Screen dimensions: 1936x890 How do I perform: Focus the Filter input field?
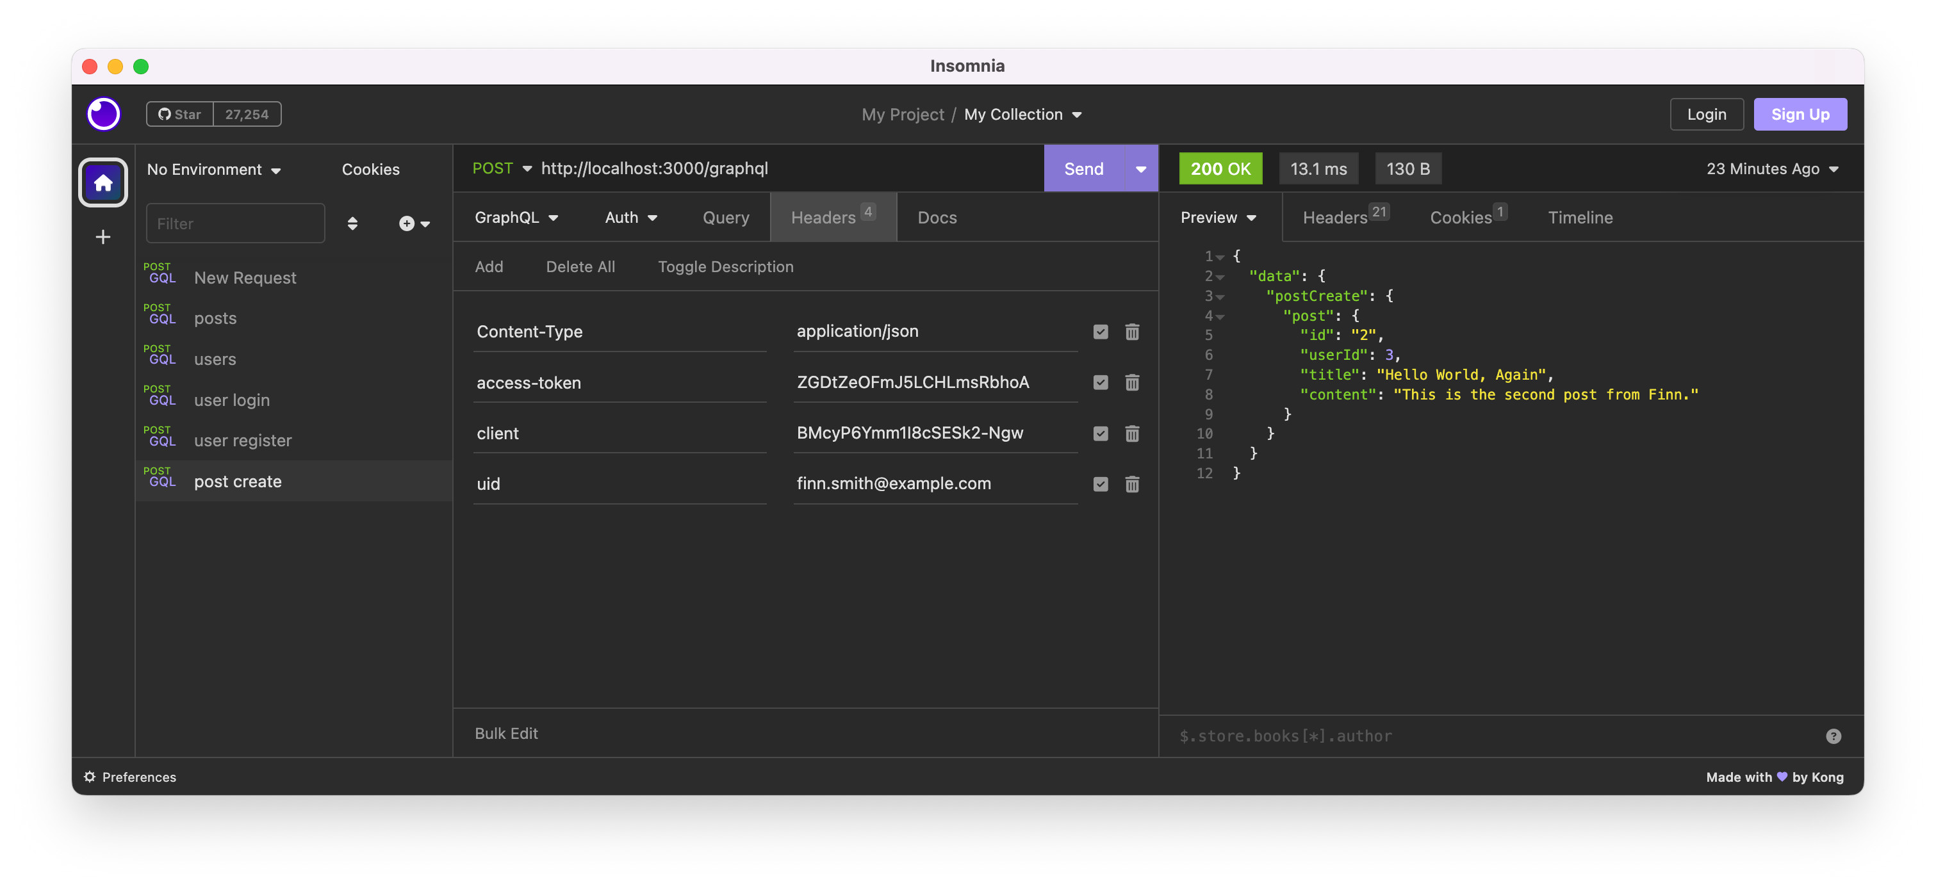tap(235, 223)
